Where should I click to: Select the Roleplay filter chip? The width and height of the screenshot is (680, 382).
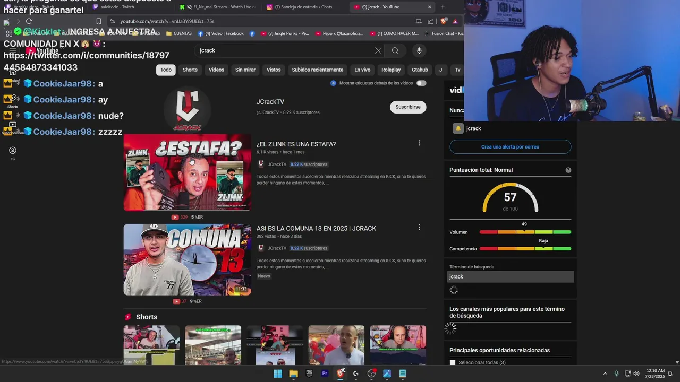tap(391, 70)
